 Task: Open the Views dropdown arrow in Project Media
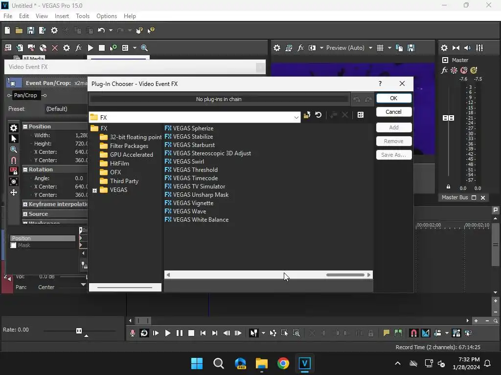click(135, 48)
